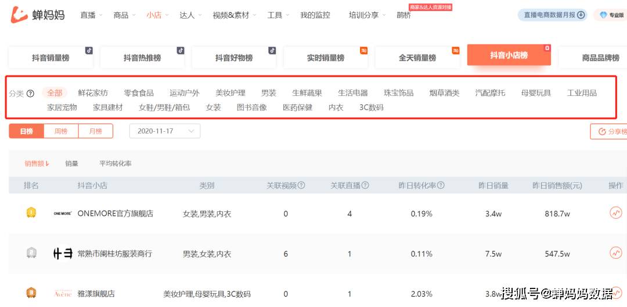Open 我的监控 in top navigation
This screenshot has width=627, height=307.
tap(315, 15)
